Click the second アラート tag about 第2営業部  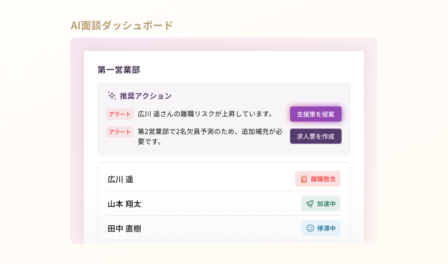120,132
